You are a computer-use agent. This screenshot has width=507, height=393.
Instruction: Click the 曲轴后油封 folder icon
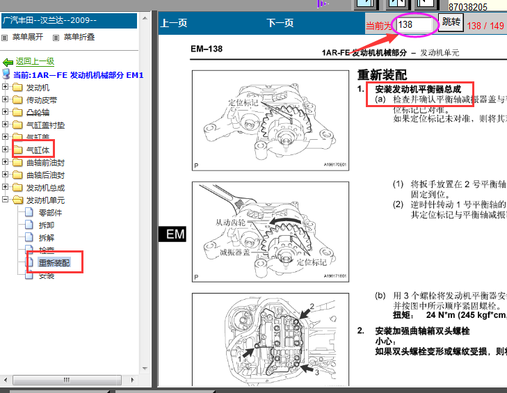(x=17, y=175)
